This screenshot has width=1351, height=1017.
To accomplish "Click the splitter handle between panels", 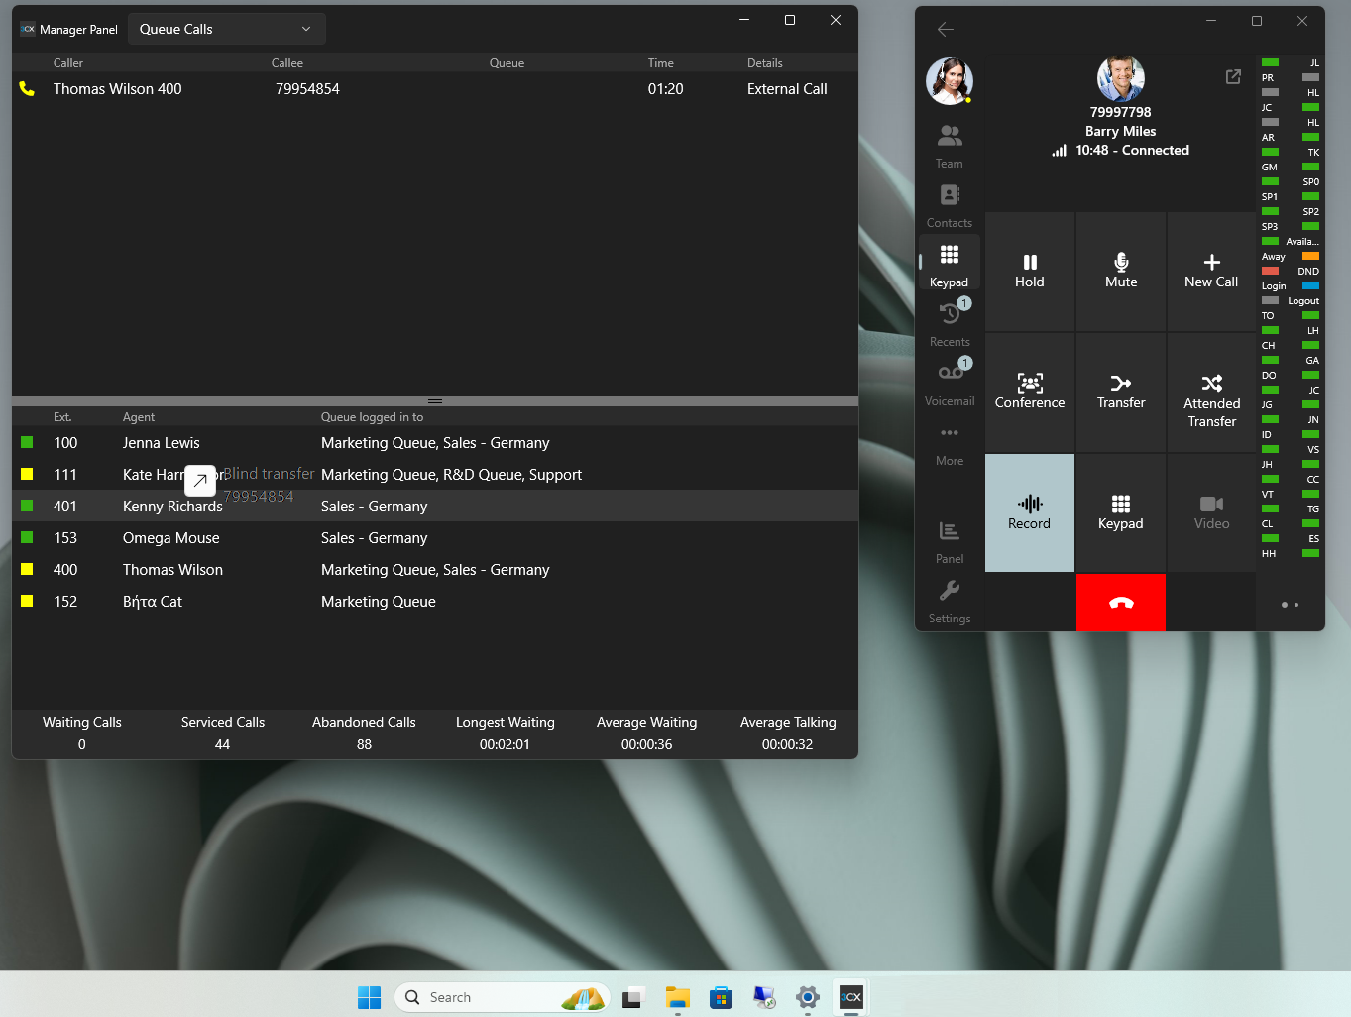I will 435,401.
